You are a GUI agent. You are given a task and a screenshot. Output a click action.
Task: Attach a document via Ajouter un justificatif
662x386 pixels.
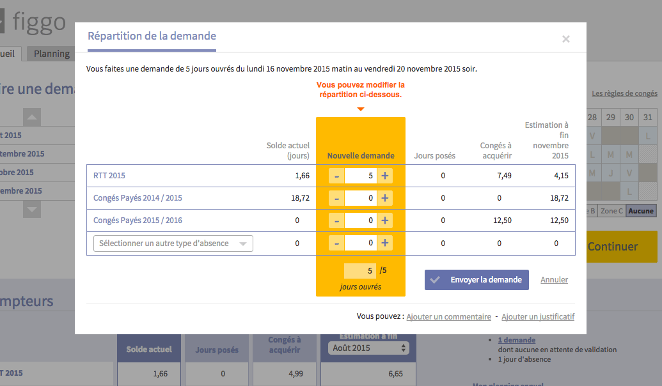pyautogui.click(x=538, y=317)
